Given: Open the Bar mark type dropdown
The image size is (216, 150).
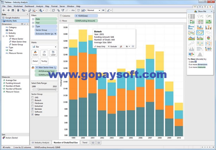Looking at the screenshot, I should [x=44, y=47].
